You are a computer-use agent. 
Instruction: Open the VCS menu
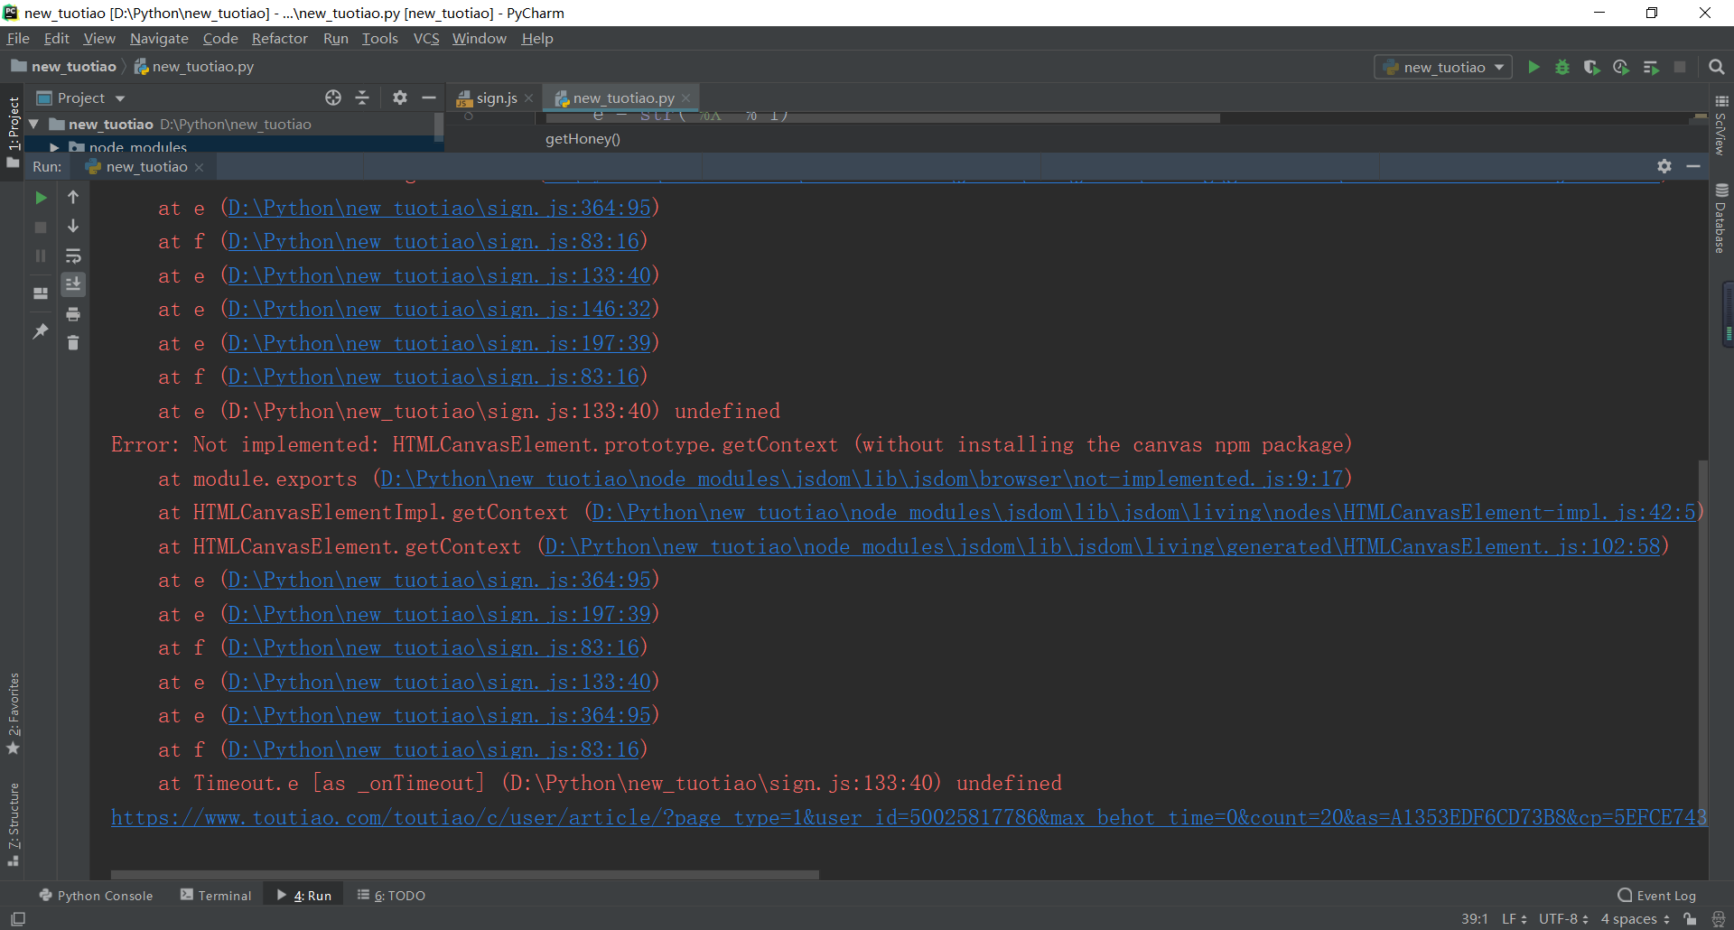tap(426, 38)
